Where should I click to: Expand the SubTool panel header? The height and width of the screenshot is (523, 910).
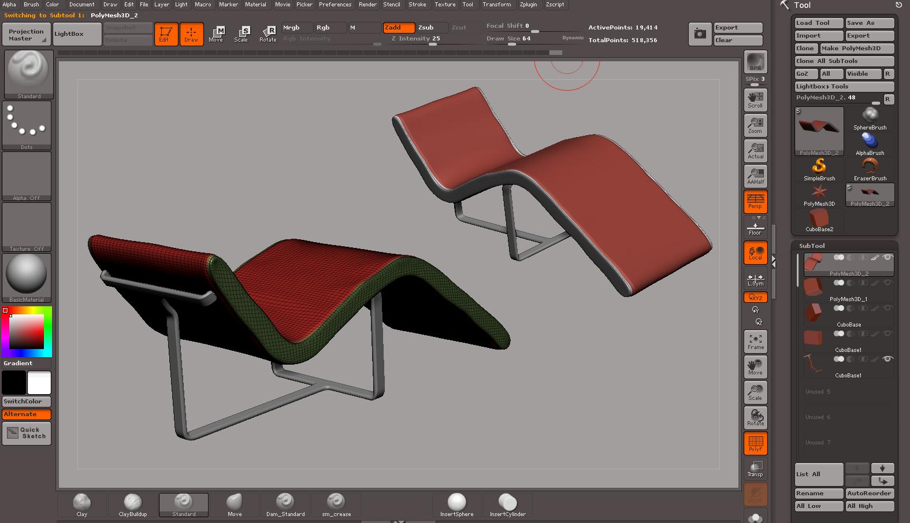(x=812, y=246)
